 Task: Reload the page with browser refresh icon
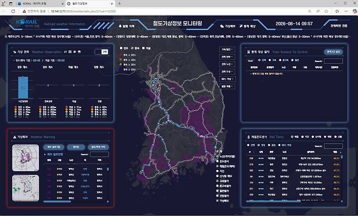coord(13,11)
